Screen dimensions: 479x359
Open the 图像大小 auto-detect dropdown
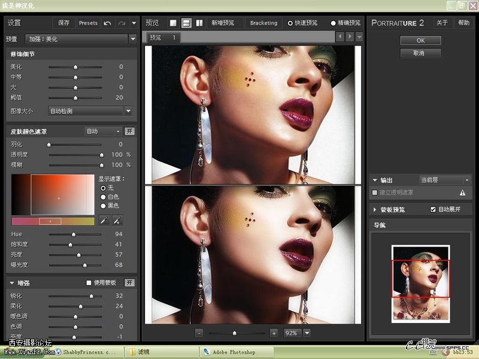click(x=128, y=111)
